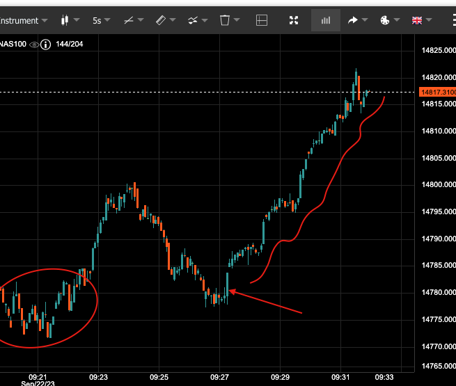The height and width of the screenshot is (386, 456).
Task: Expand the share options dropdown arrow
Action: click(x=365, y=20)
